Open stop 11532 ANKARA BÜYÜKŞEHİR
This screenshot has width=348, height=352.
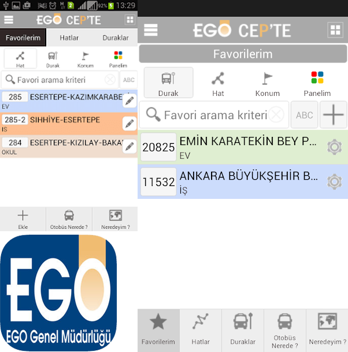[243, 181]
